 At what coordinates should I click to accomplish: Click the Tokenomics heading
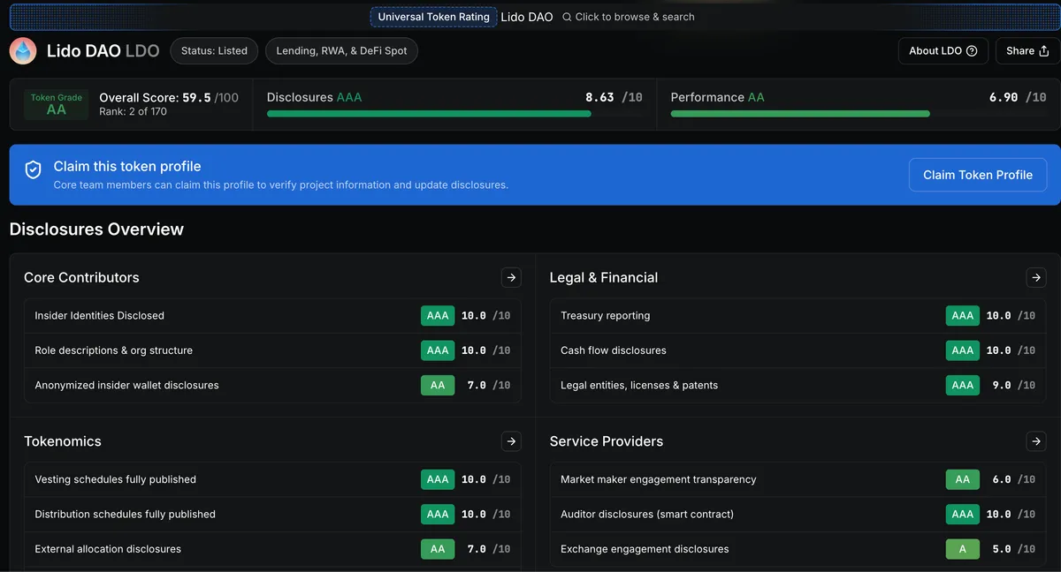[x=63, y=441]
